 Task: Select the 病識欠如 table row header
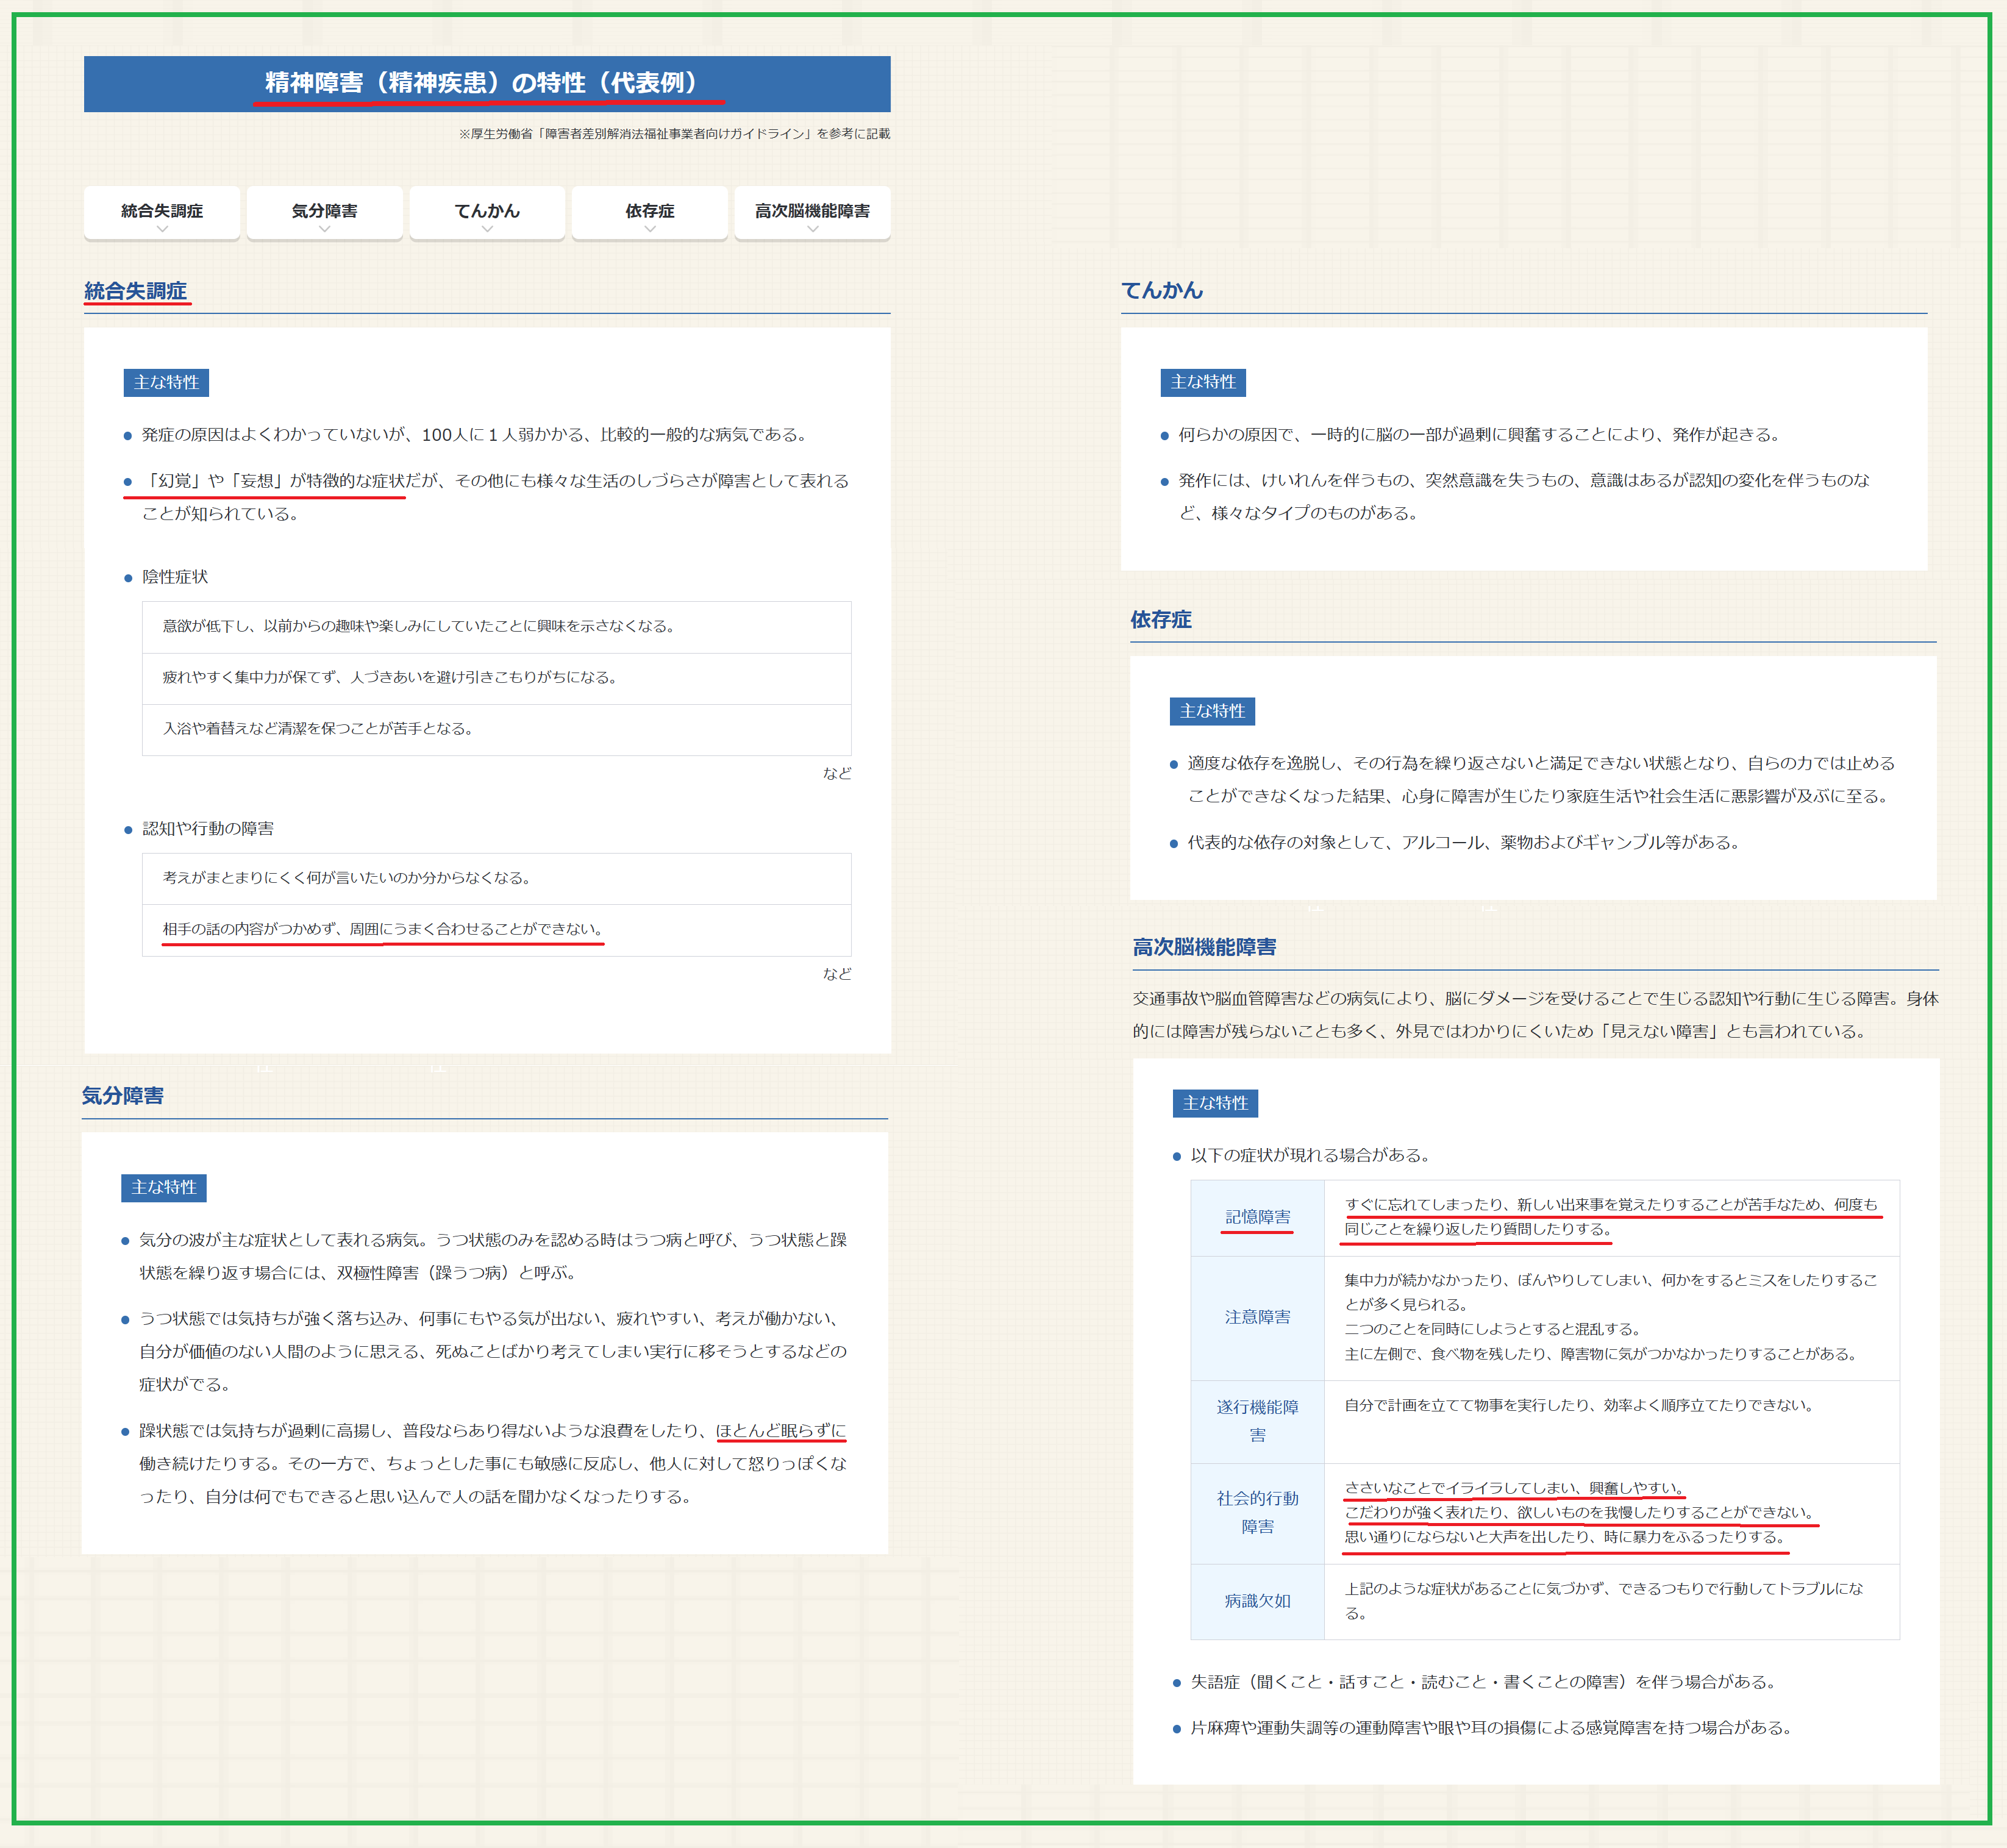click(1257, 1601)
